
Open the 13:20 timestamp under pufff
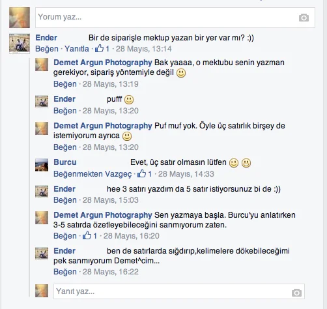111,111
